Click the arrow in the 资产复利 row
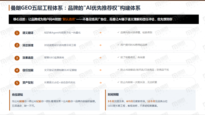Screen dimensions: 205x115 tap(100, 83)
